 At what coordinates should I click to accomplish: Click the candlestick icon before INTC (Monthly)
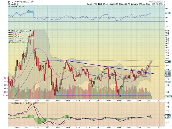[9, 31]
